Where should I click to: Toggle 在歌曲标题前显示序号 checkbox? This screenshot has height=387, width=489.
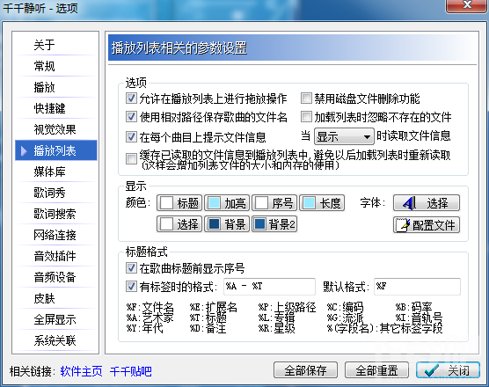131,267
